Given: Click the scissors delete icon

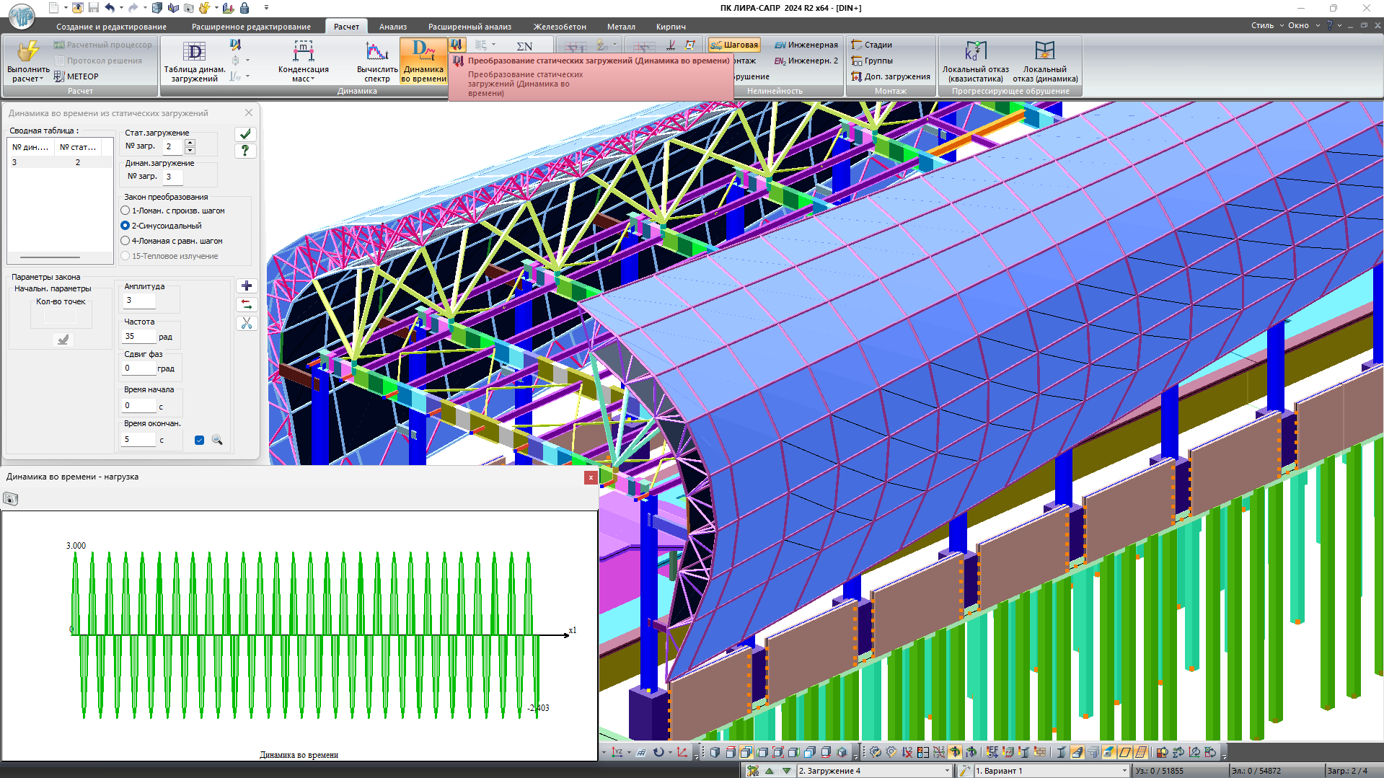Looking at the screenshot, I should coord(247,324).
